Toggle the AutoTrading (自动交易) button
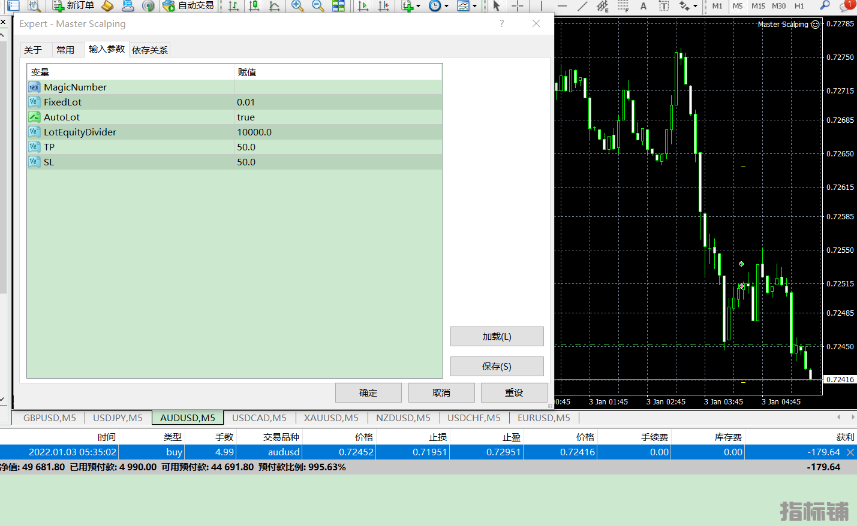857x526 pixels. 188,6
